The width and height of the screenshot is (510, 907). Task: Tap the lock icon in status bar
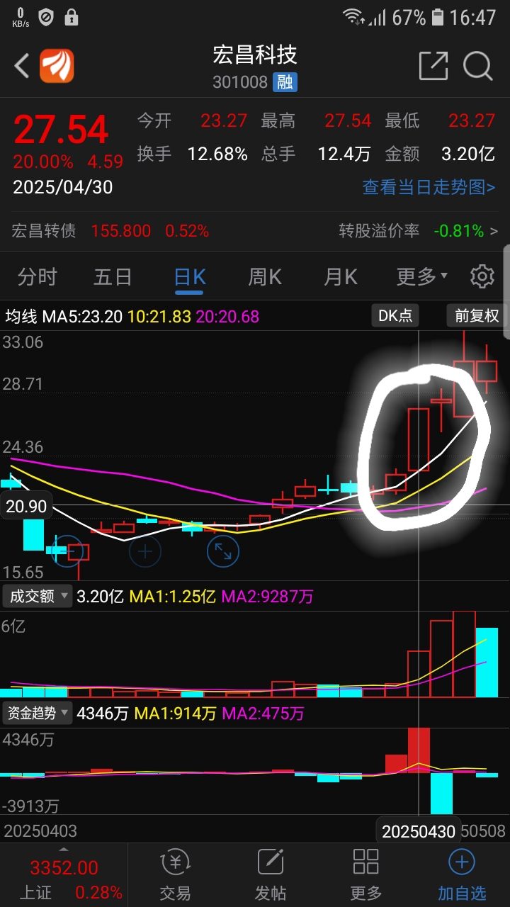point(71,16)
